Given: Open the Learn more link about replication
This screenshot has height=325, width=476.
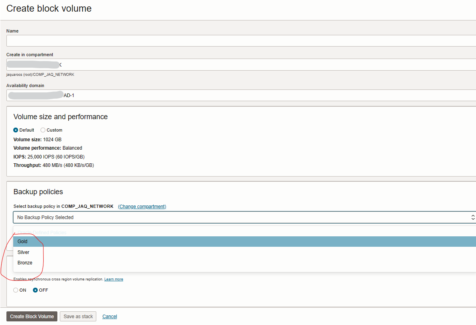Looking at the screenshot, I should pos(114,279).
